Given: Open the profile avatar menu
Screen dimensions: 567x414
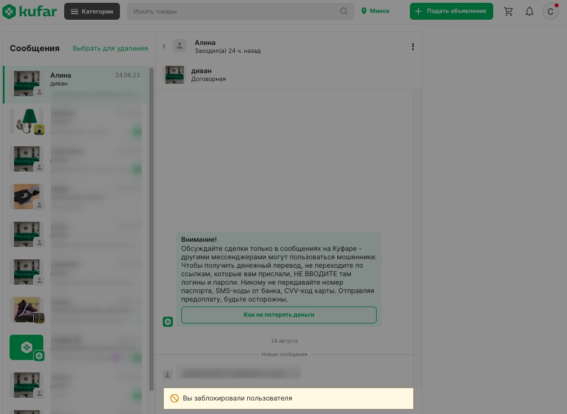Looking at the screenshot, I should pyautogui.click(x=550, y=11).
